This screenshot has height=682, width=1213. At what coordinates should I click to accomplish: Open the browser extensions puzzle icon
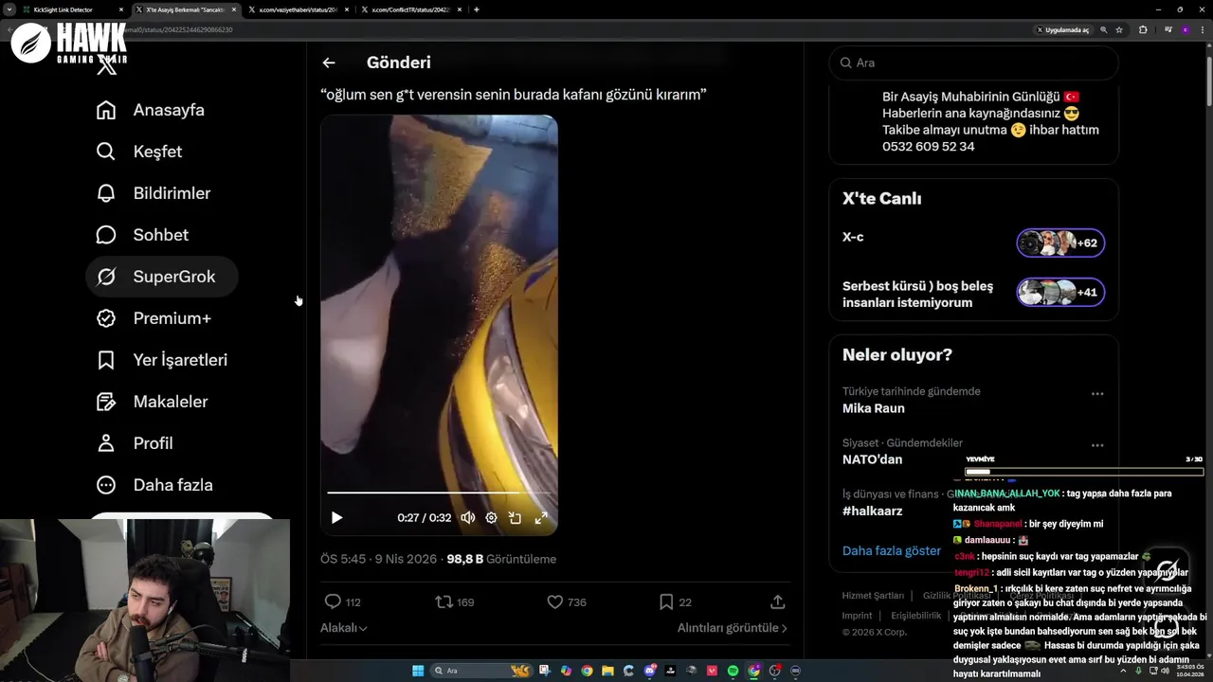pos(1143,29)
